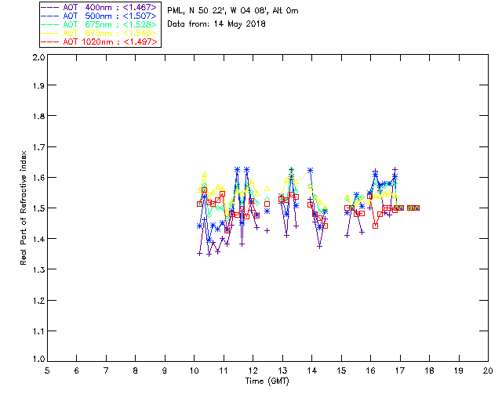
Task: Click the 1.8 y-axis label
Action: [x=38, y=116]
